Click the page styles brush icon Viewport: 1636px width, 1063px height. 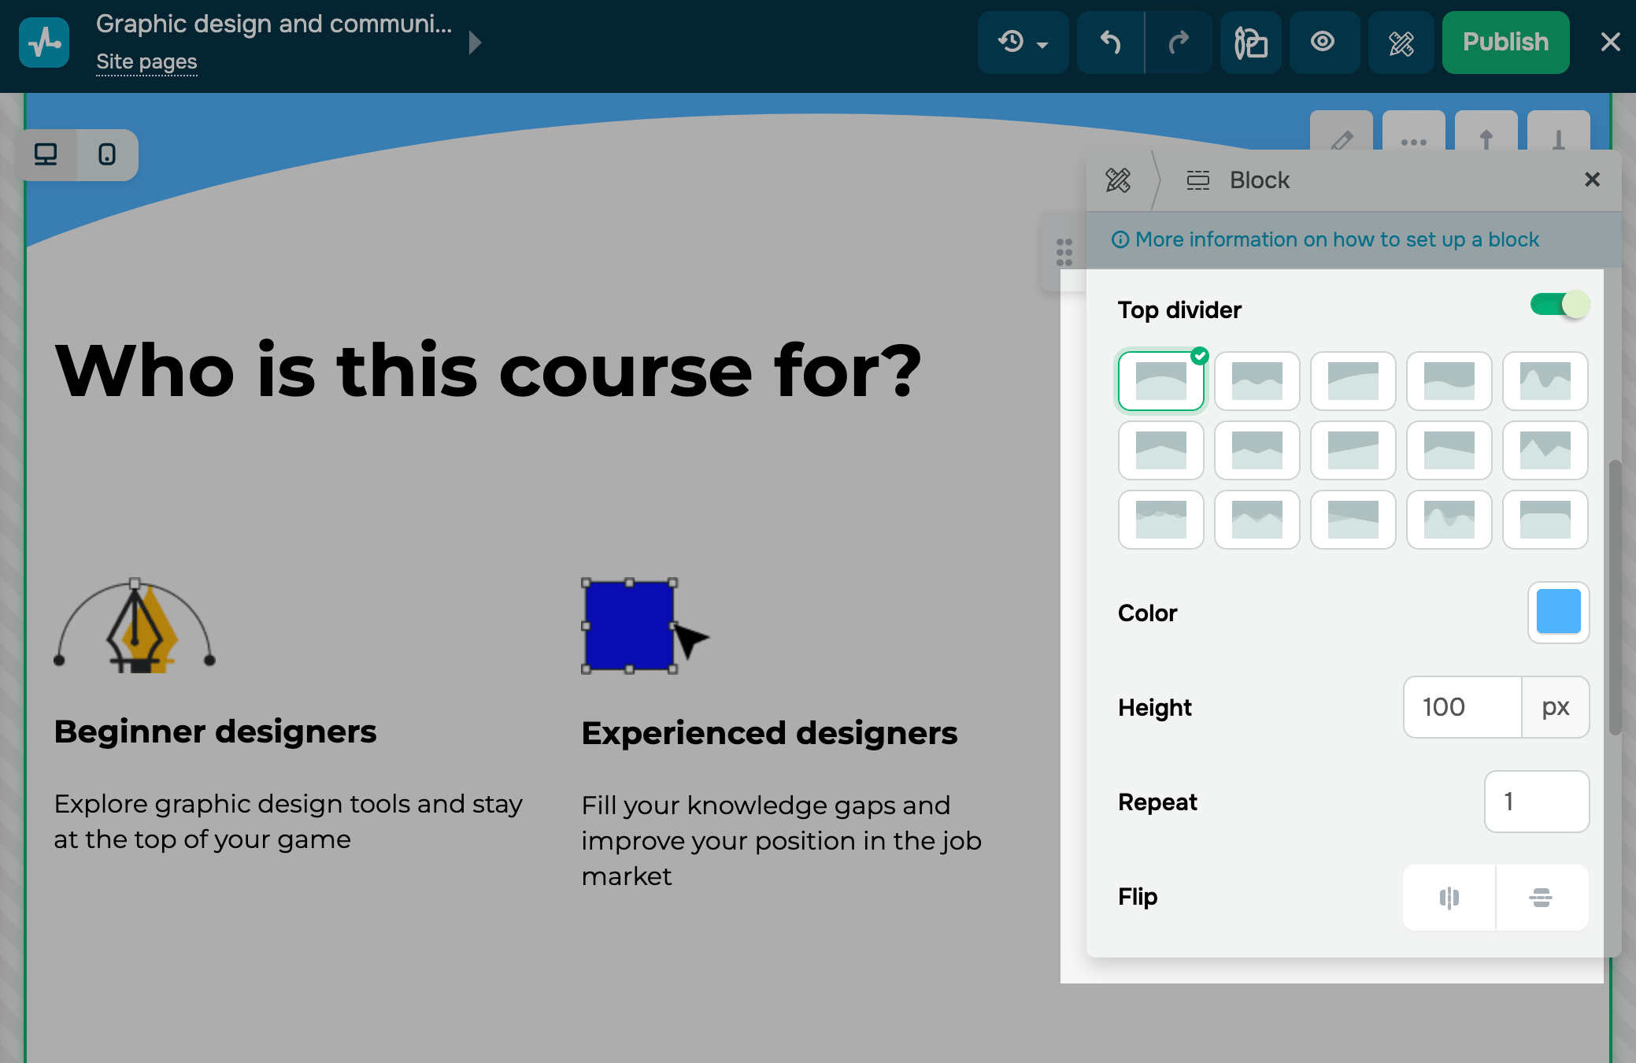pyautogui.click(x=1250, y=43)
